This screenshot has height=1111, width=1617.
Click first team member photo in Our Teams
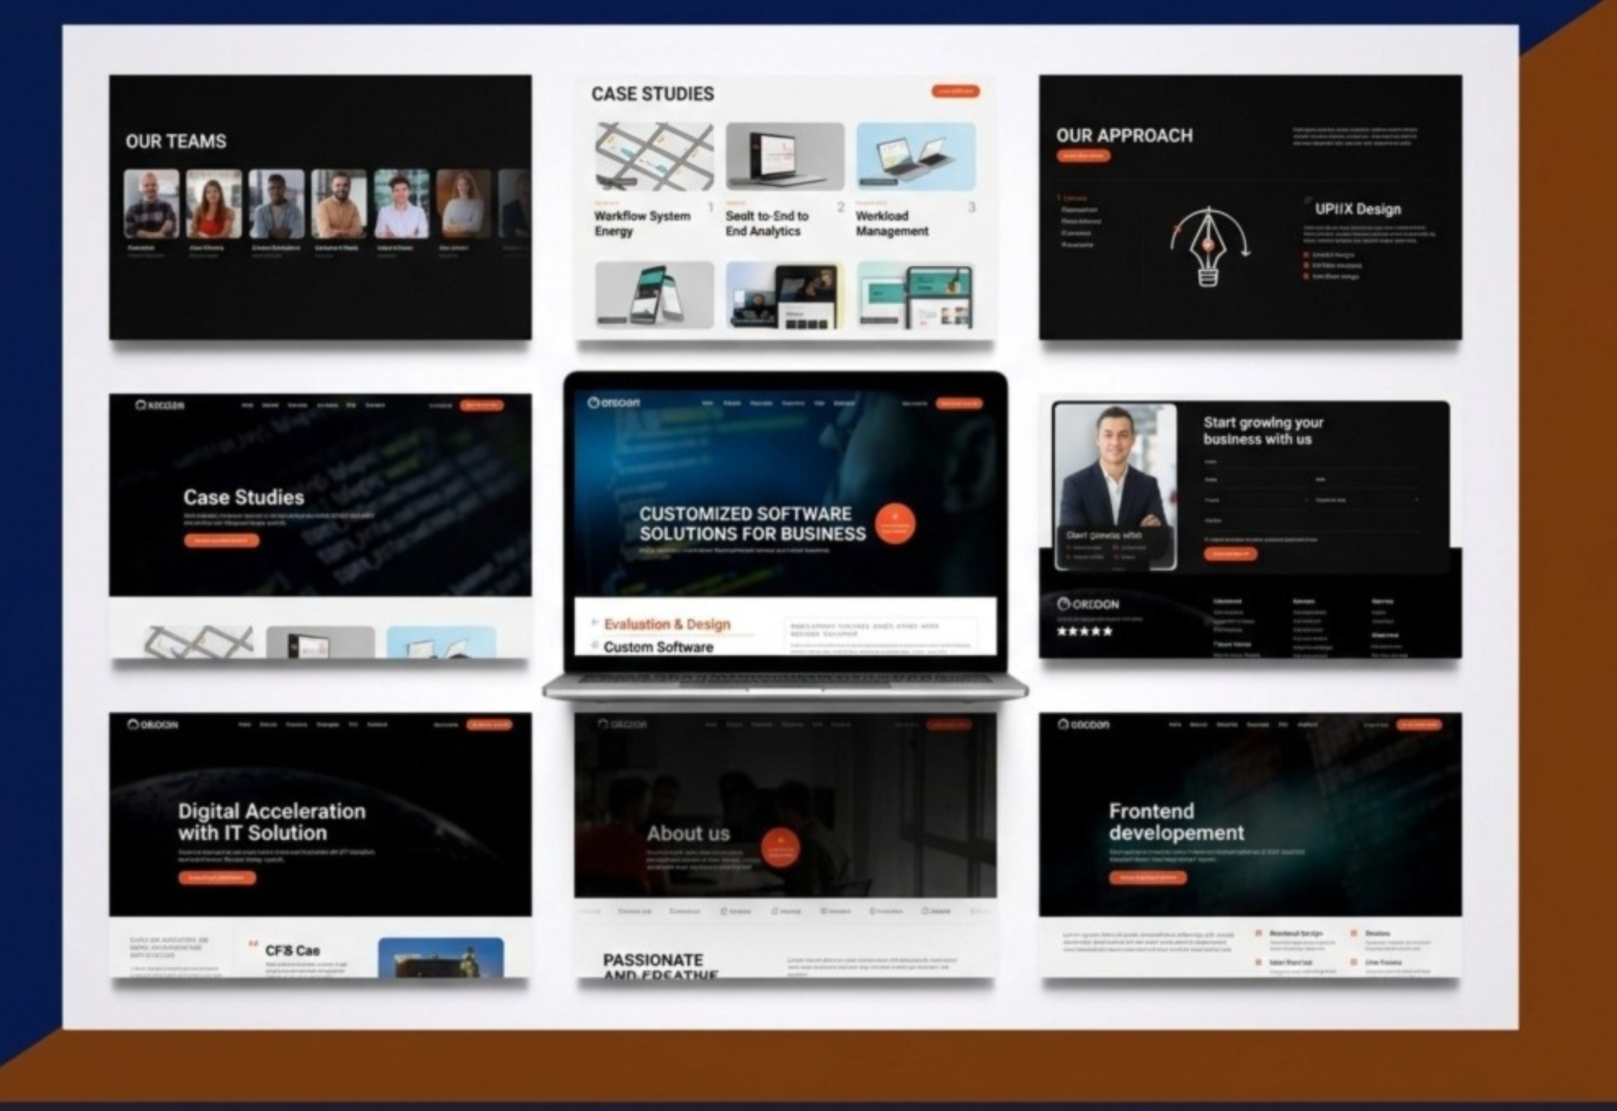click(x=151, y=203)
